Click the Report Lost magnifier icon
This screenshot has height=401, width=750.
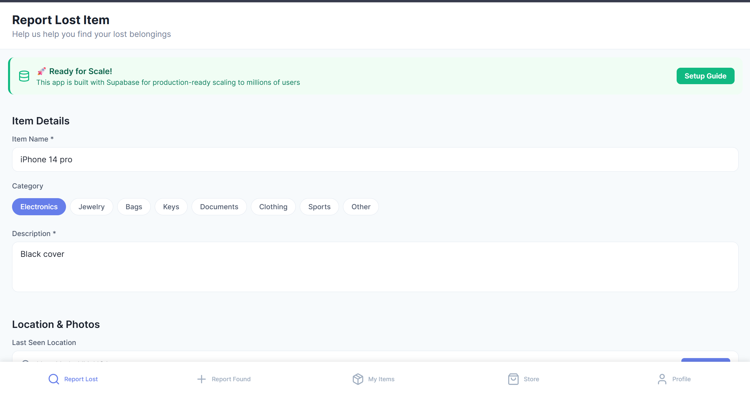pos(54,379)
